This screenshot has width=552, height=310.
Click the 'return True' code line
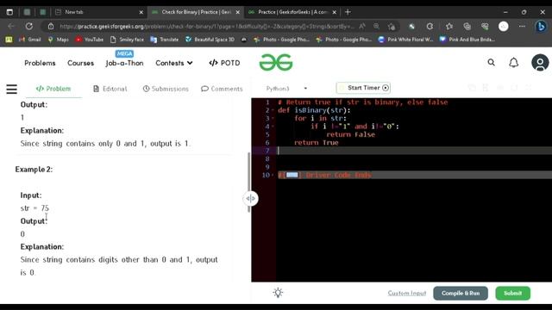[x=317, y=143]
